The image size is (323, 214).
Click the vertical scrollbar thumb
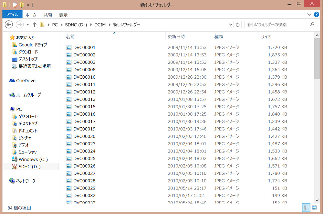[x=317, y=58]
